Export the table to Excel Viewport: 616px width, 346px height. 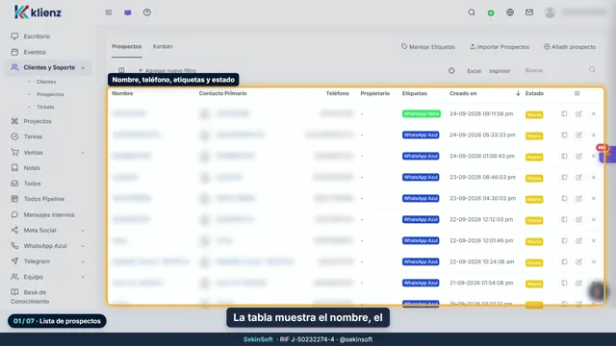point(474,71)
